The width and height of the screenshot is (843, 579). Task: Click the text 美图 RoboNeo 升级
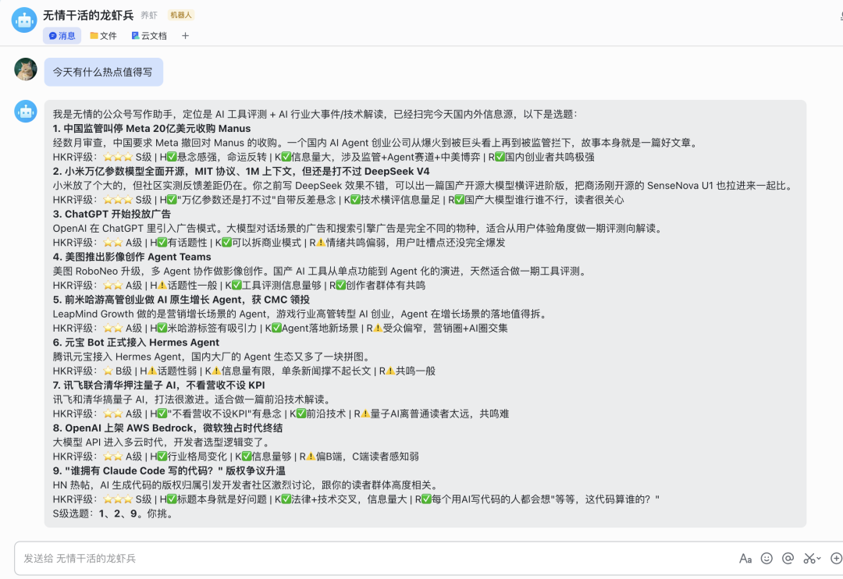pyautogui.click(x=319, y=271)
